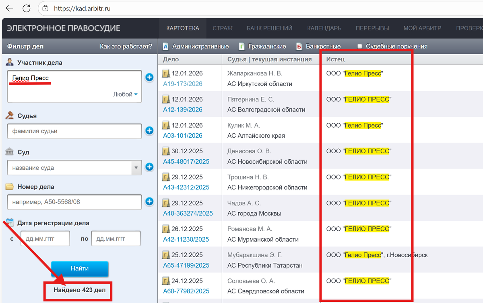Open case A42-11230/2025 link
Viewport: 483px width, 303px height.
point(186,240)
